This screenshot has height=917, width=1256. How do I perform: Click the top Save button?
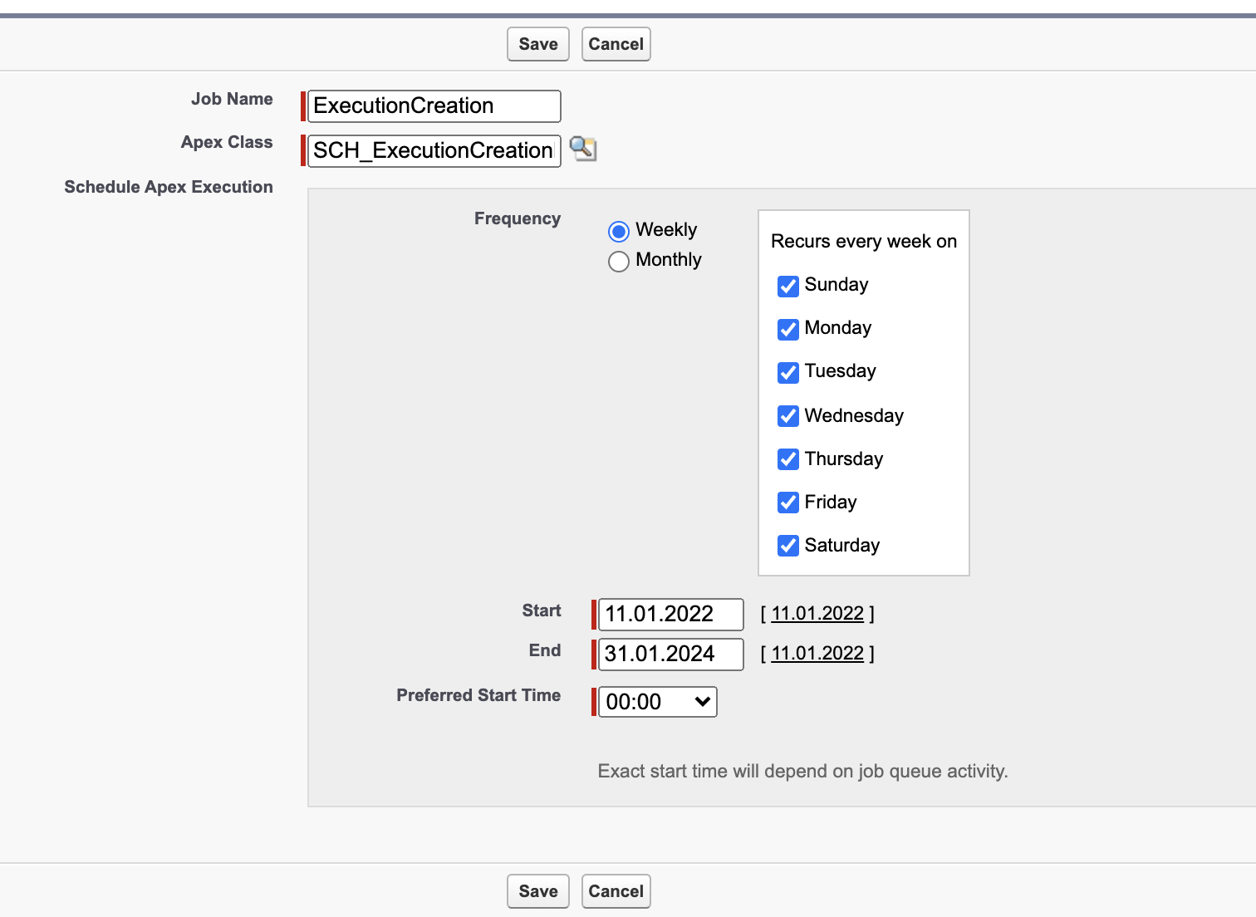(x=537, y=44)
